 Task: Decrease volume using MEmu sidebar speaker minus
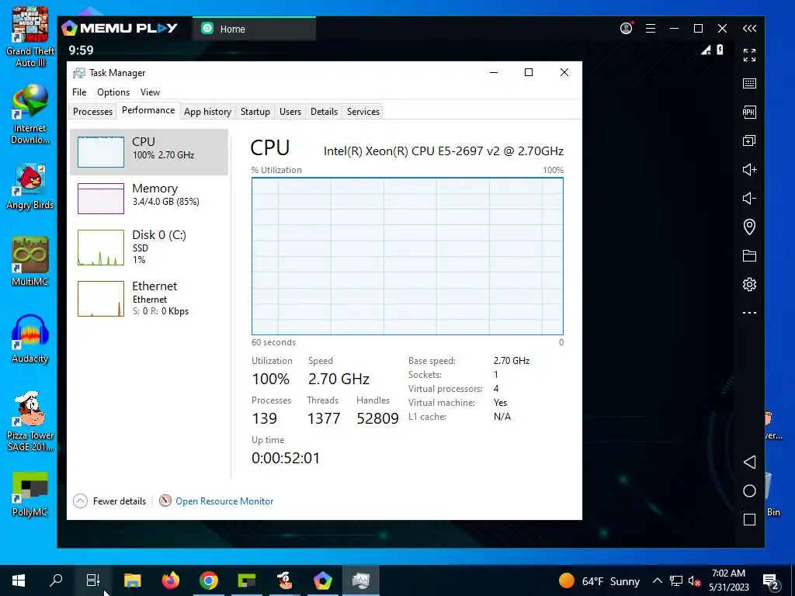pos(749,198)
